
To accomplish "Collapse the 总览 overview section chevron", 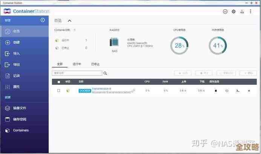I will (x=69, y=21).
